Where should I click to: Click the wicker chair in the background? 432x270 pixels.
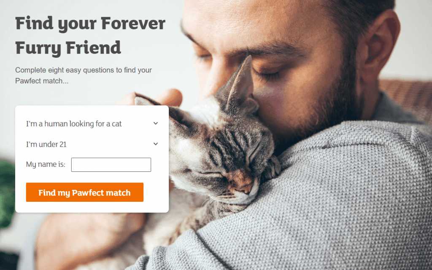(x=408, y=96)
